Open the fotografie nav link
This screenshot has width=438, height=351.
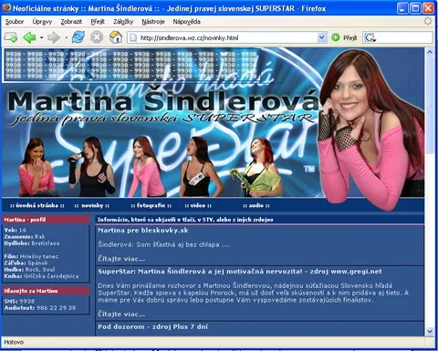tap(151, 205)
